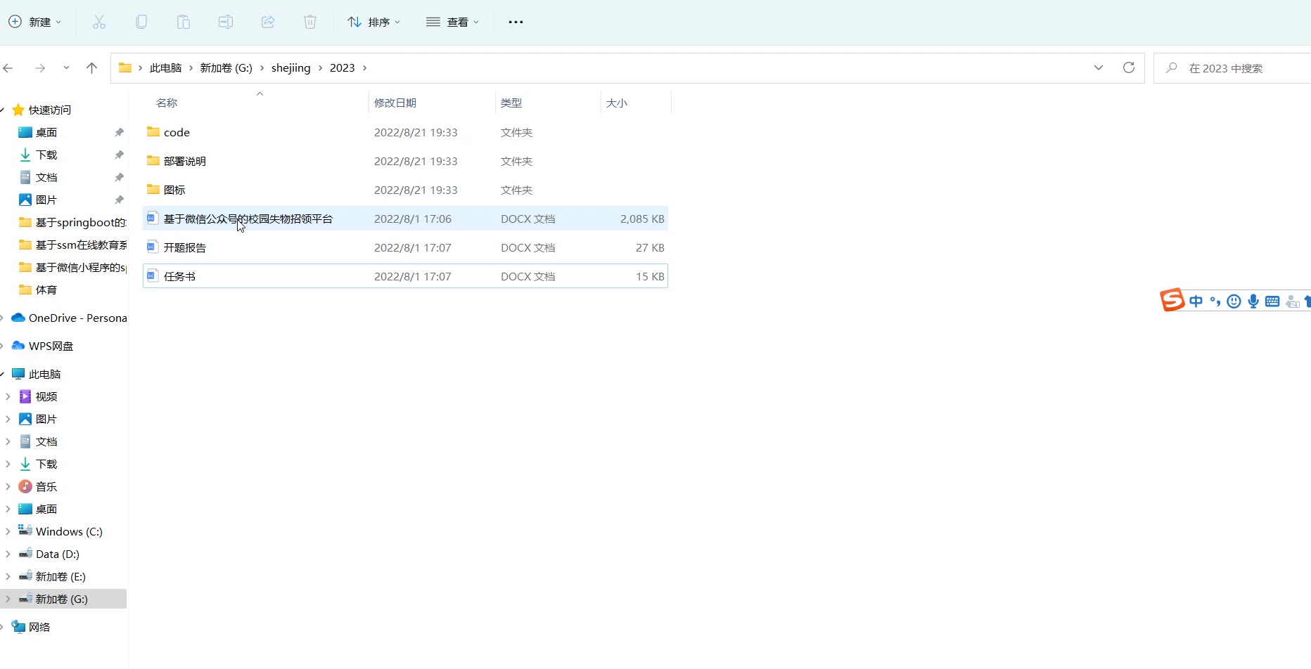Toggle Sogou Chinese/English input mode
Viewport: 1311px width, 669px height.
(x=1196, y=301)
